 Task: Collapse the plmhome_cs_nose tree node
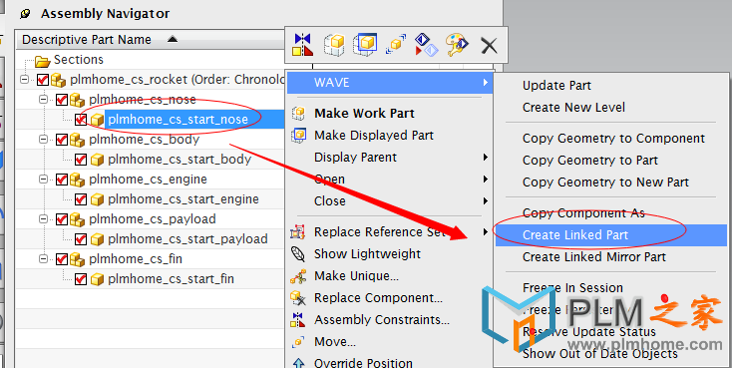point(44,100)
